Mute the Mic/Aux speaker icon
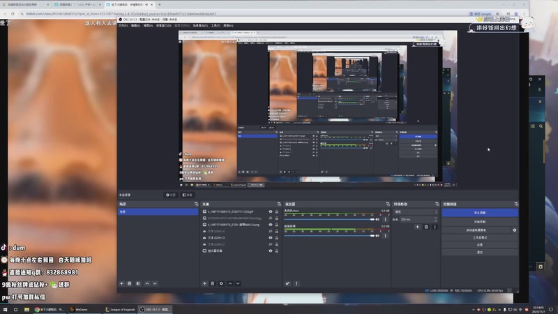The width and height of the screenshot is (558, 314). [x=378, y=219]
